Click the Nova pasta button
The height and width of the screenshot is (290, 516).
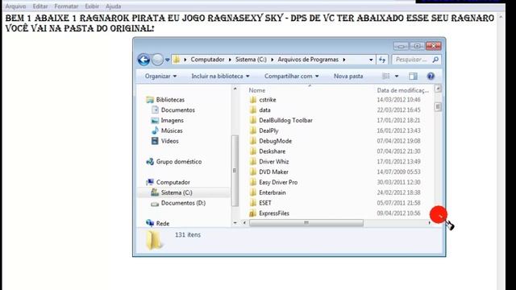tap(348, 76)
